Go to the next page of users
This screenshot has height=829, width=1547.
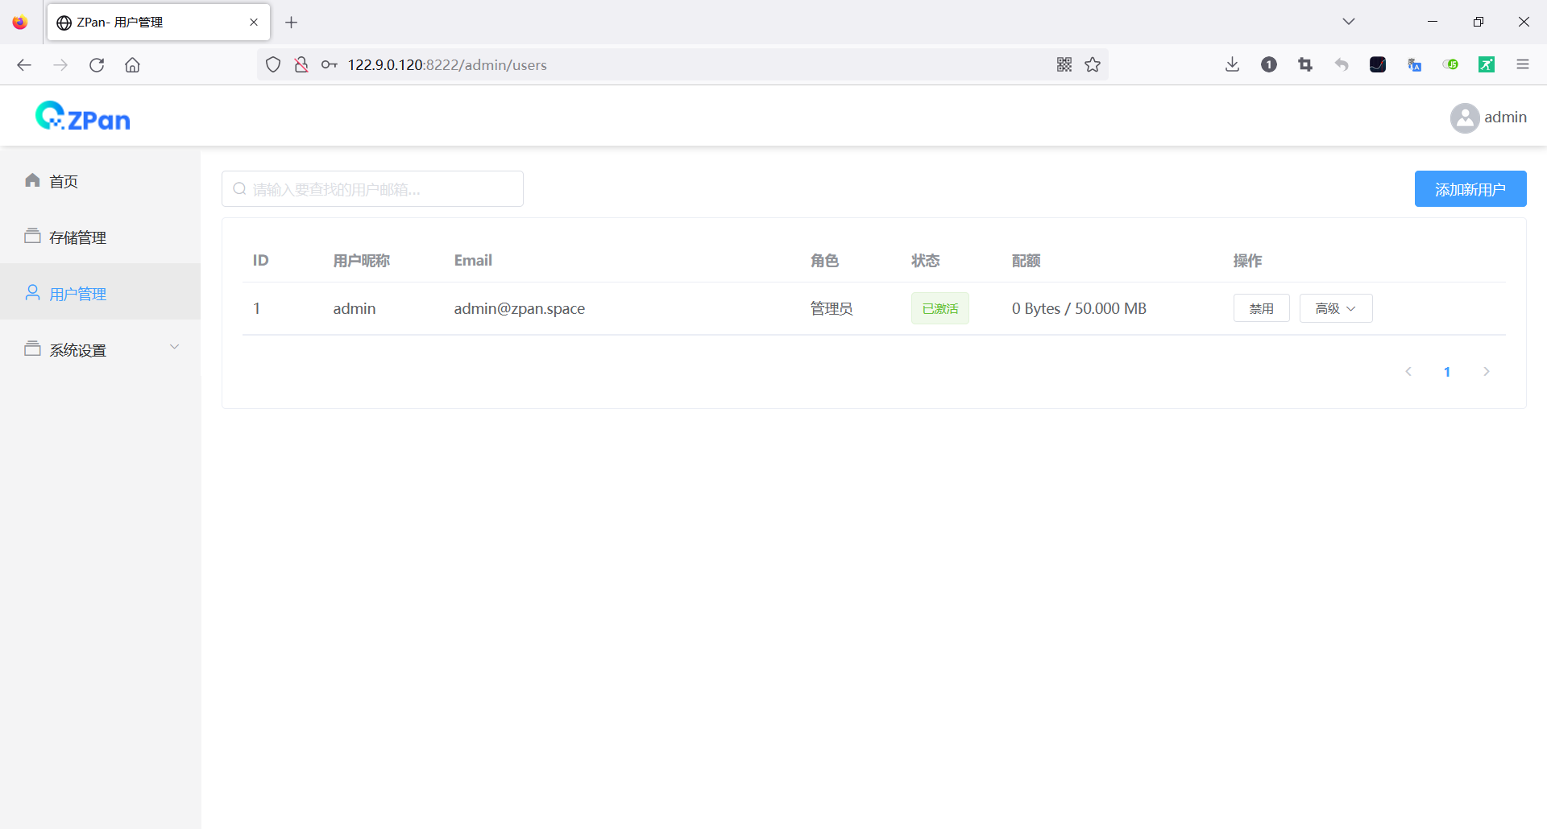tap(1487, 372)
